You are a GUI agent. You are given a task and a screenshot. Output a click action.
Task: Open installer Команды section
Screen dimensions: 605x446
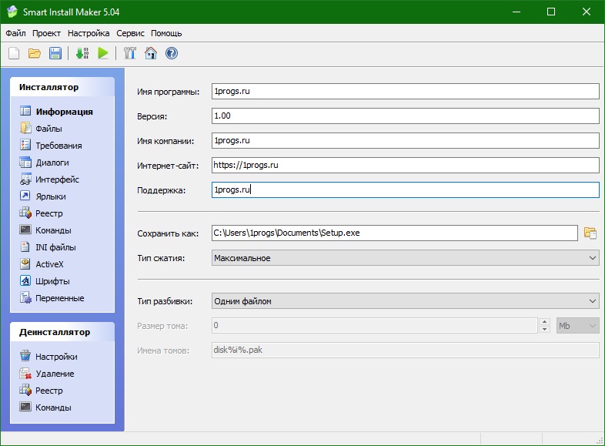[45, 230]
